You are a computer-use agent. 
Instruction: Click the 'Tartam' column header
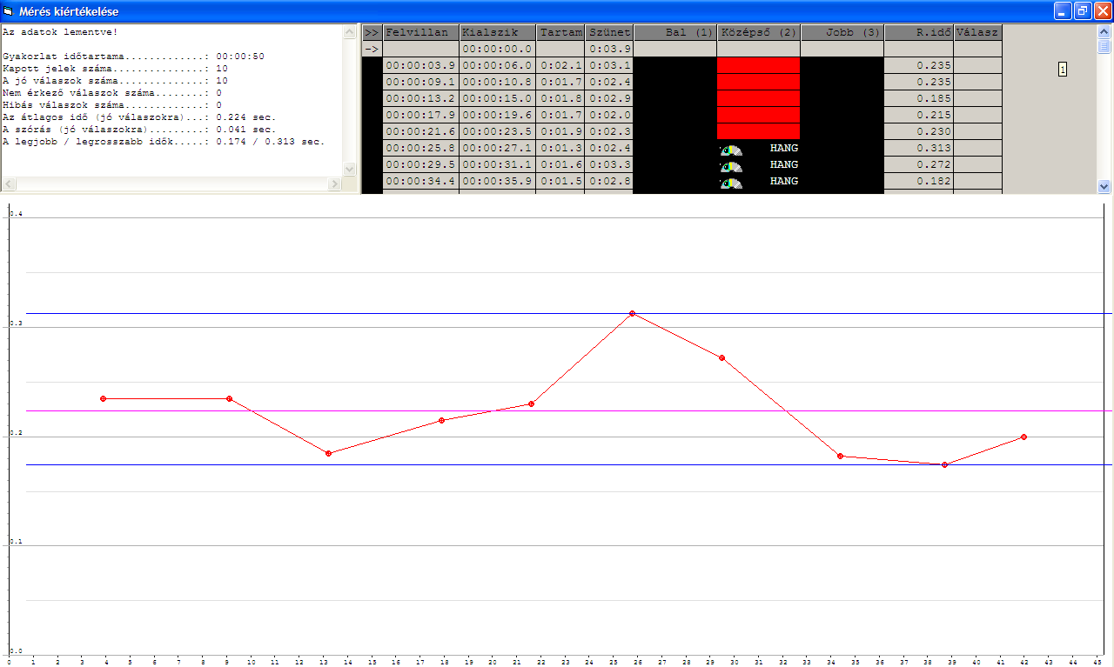click(560, 32)
